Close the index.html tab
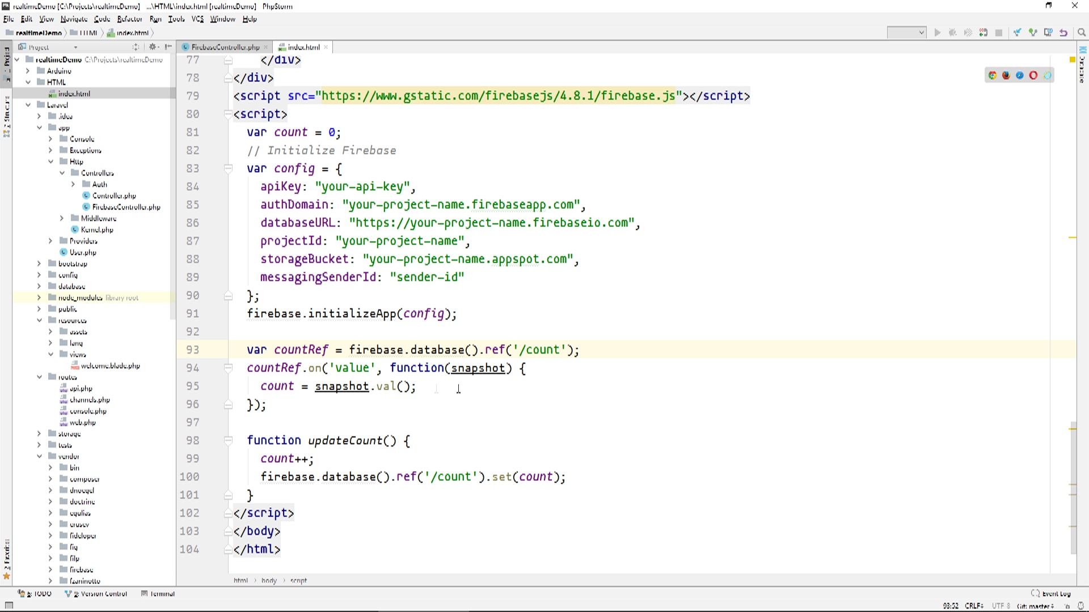1089x612 pixels. point(326,47)
